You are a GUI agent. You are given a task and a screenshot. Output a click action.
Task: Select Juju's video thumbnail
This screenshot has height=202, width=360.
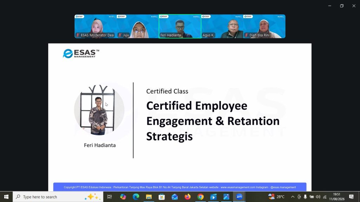click(x=137, y=26)
